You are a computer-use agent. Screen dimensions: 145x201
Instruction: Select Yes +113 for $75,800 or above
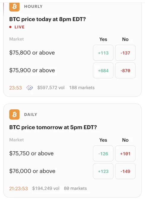pos(103,53)
